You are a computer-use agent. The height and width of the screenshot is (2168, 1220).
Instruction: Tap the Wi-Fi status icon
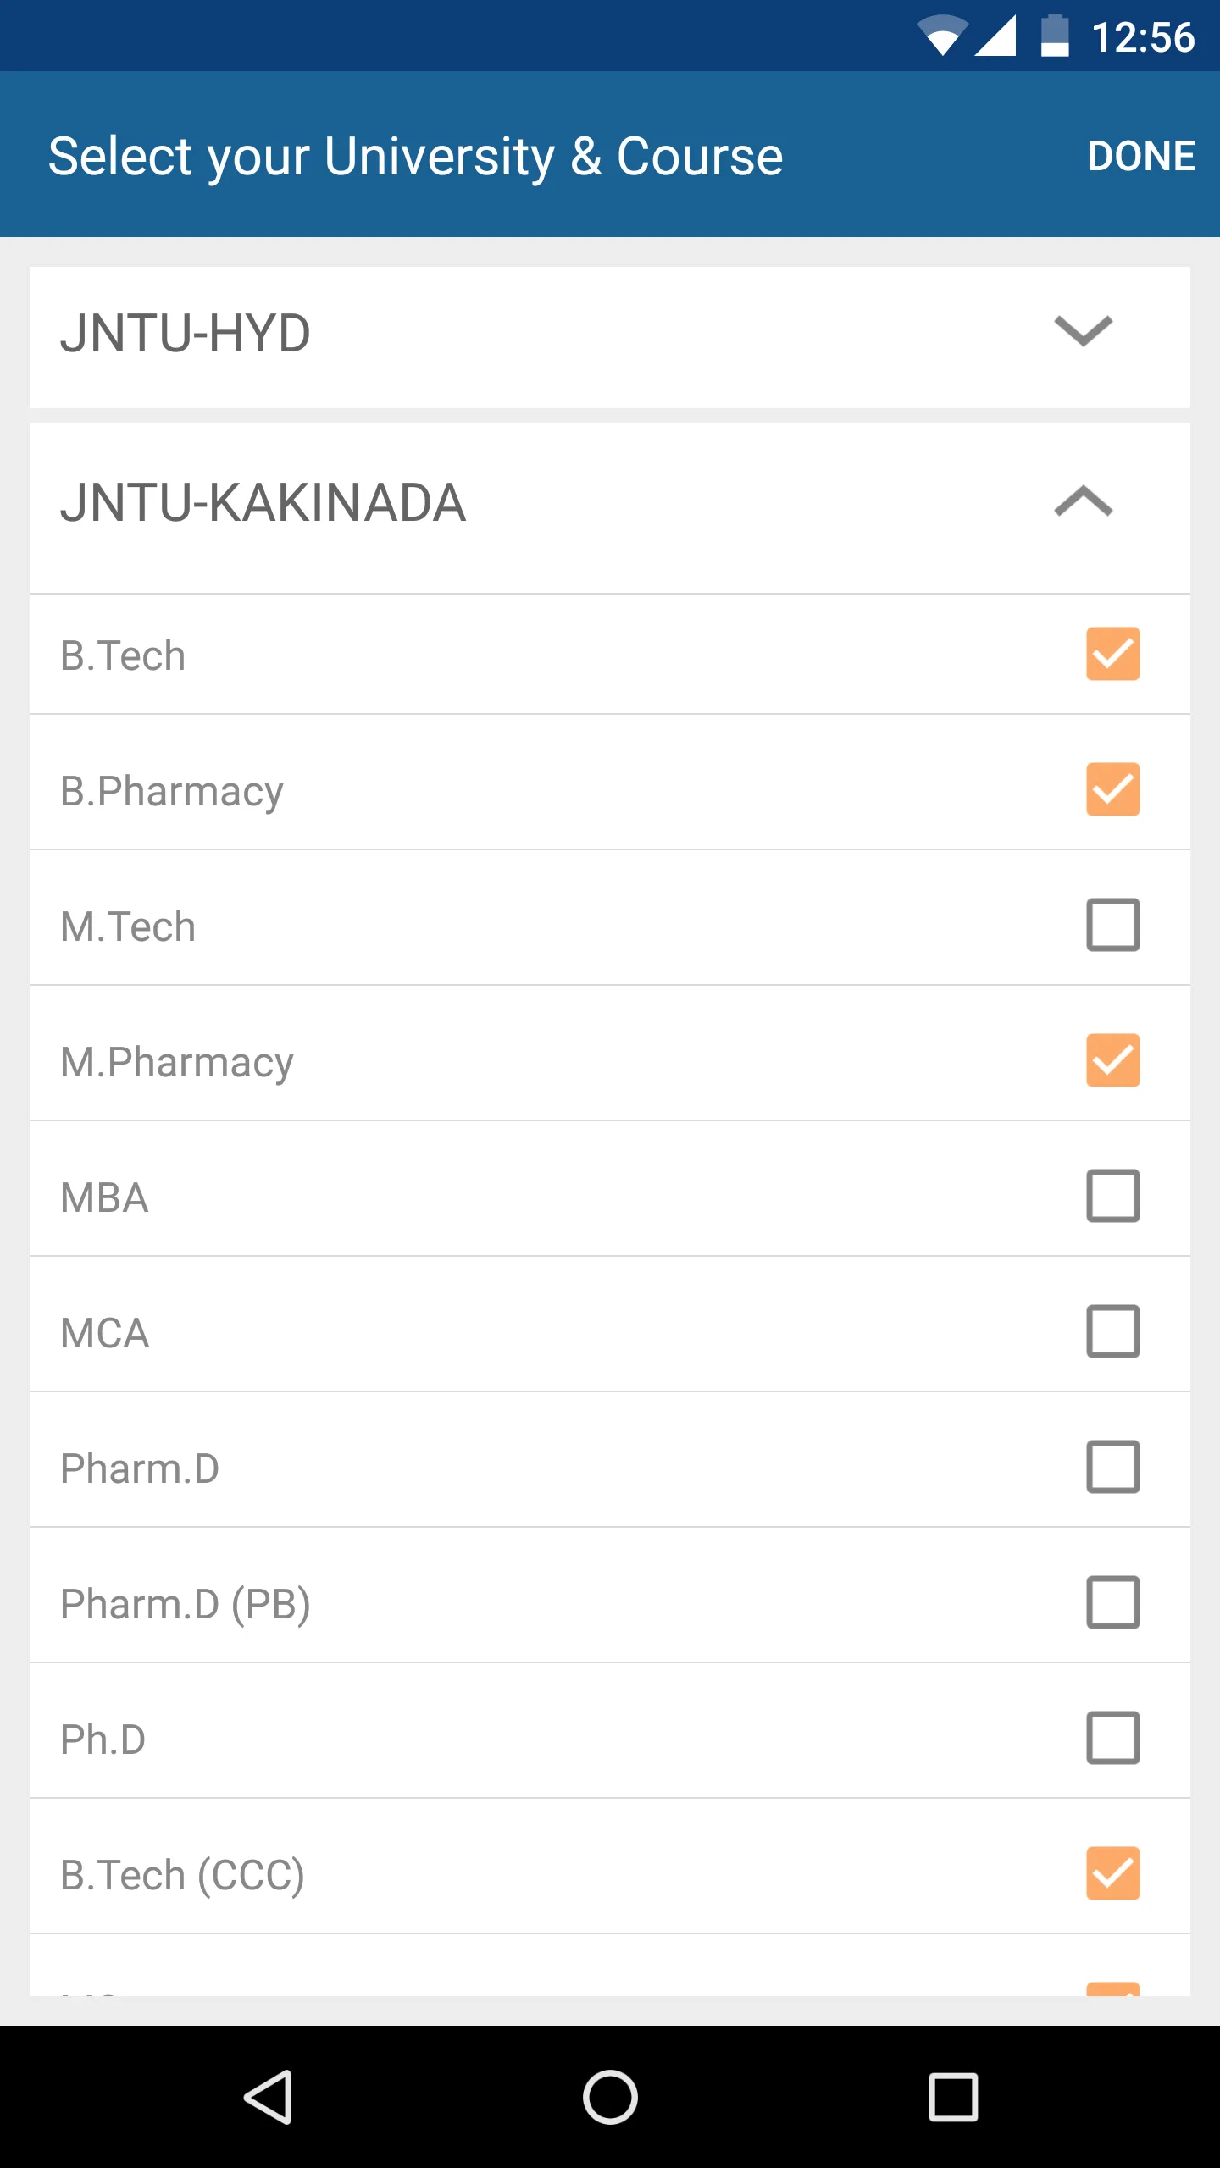click(x=941, y=36)
